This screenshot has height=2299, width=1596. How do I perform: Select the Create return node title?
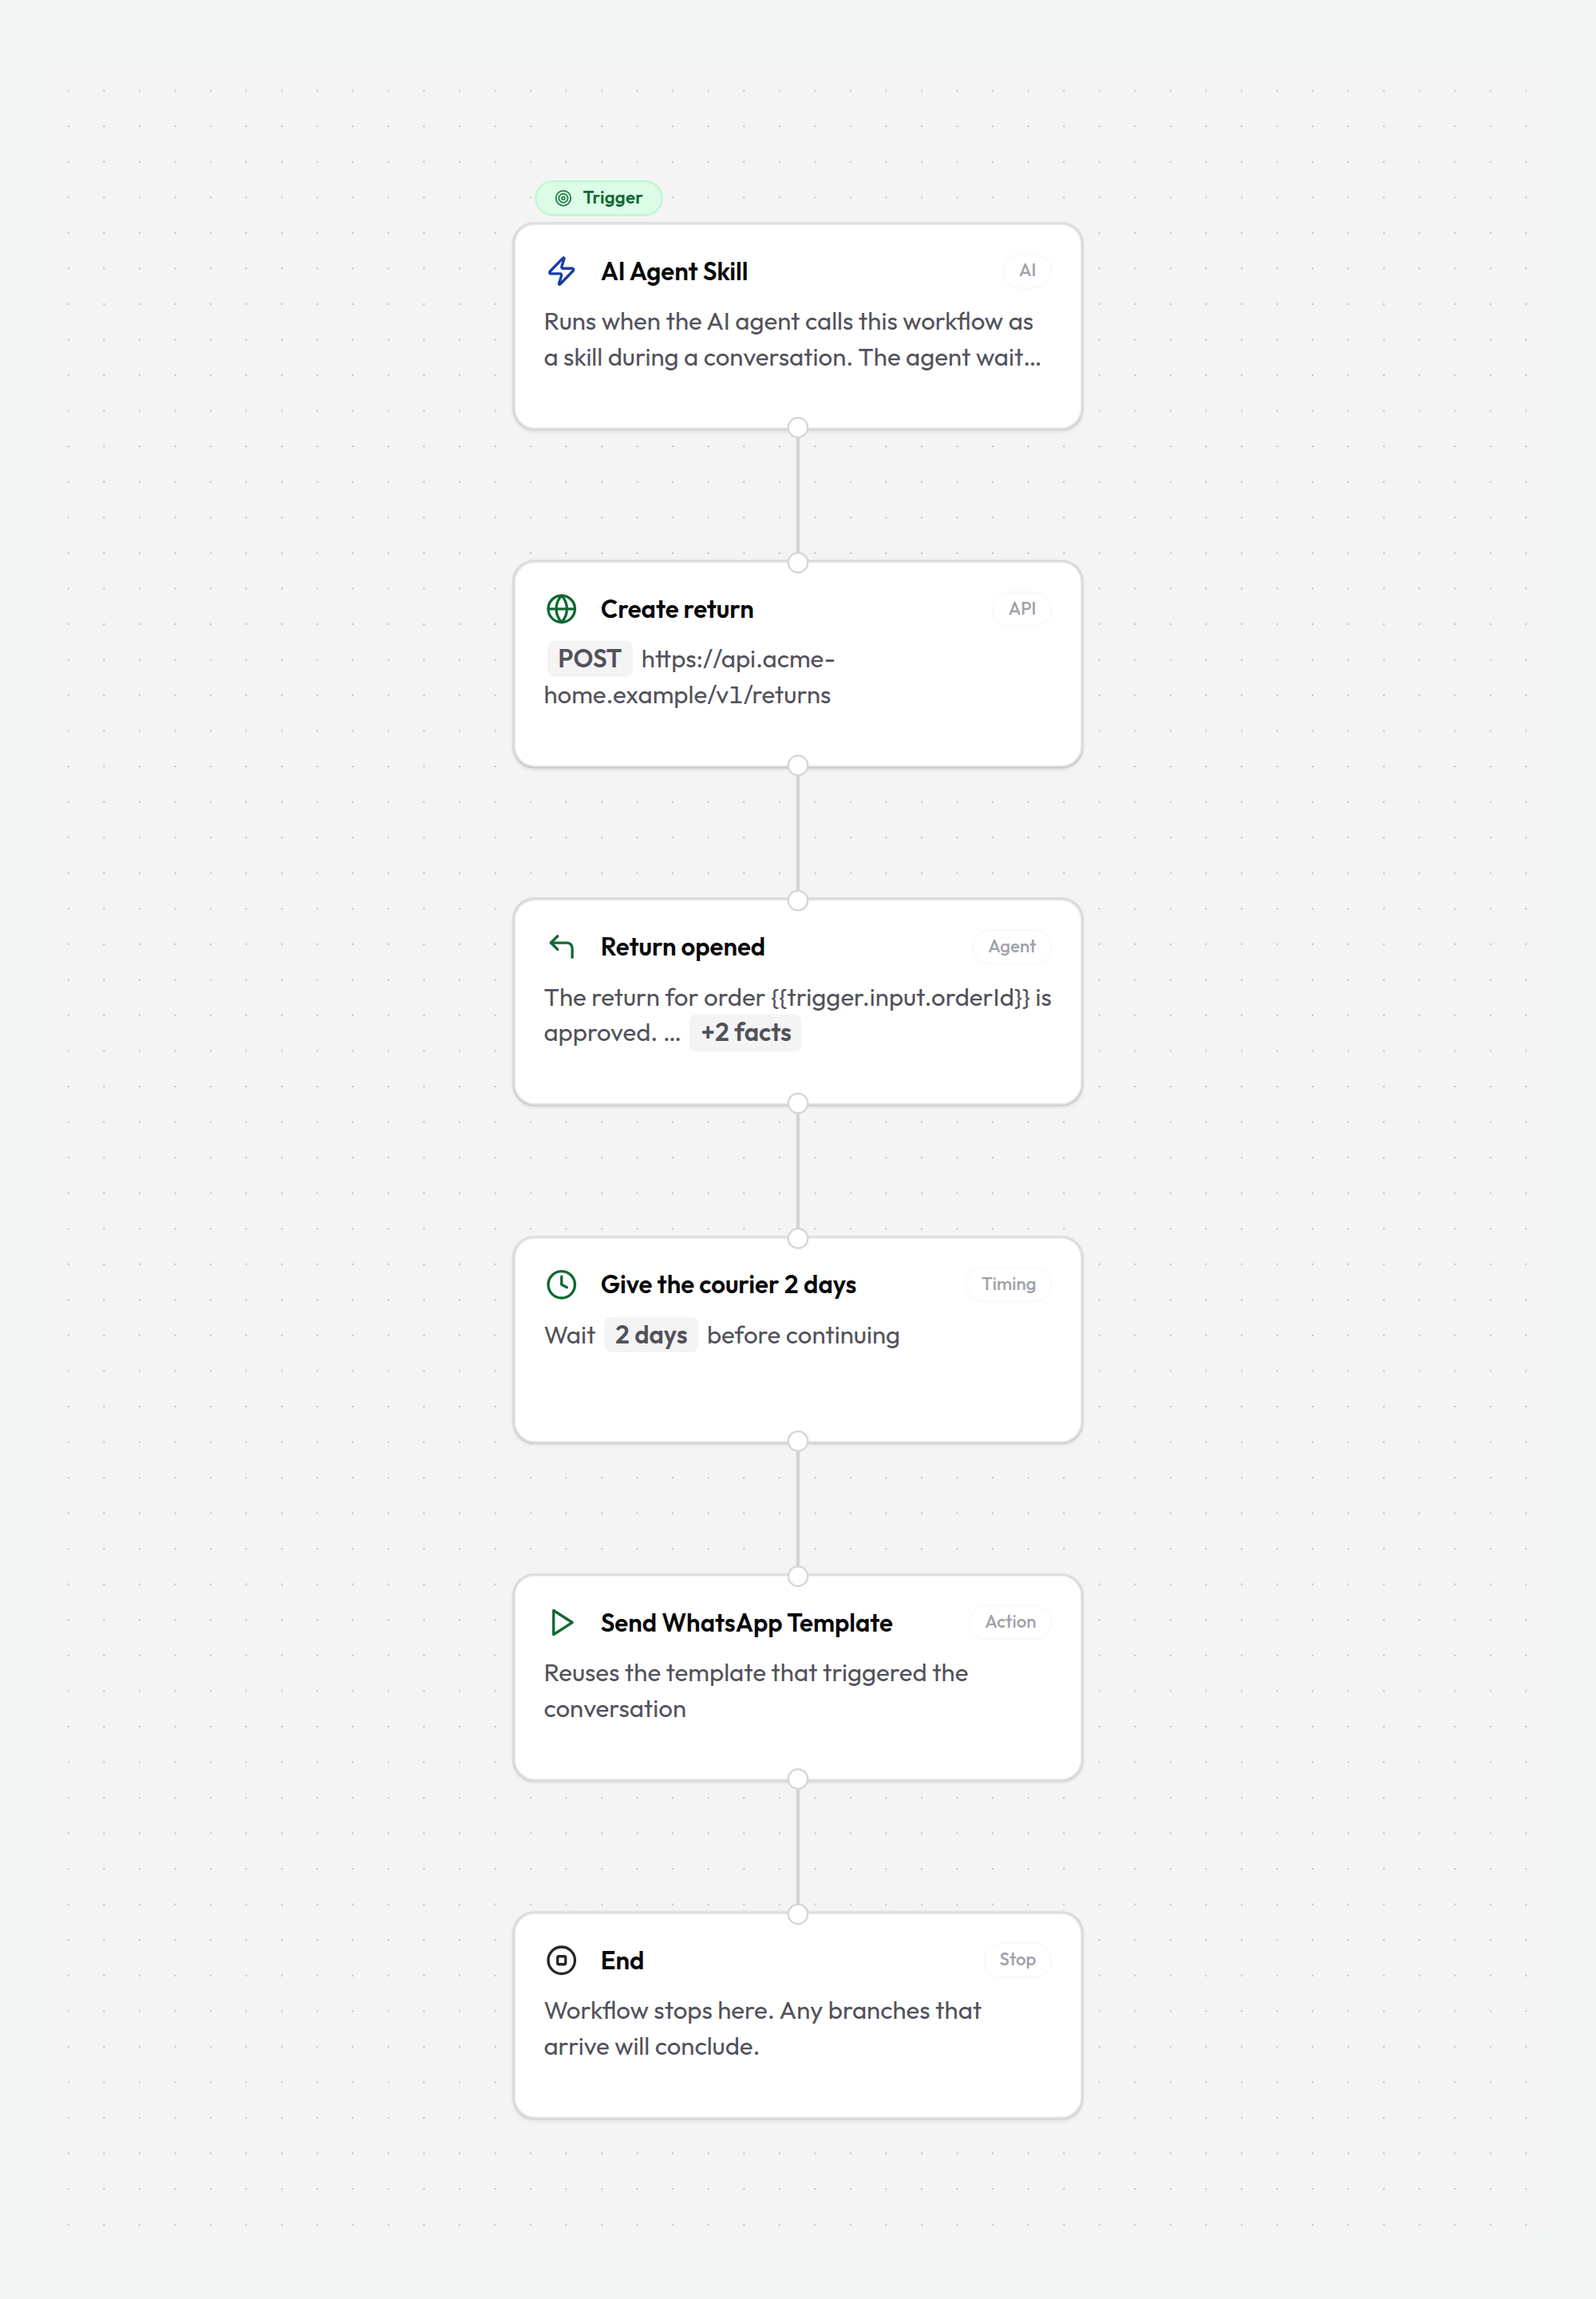pyautogui.click(x=677, y=609)
